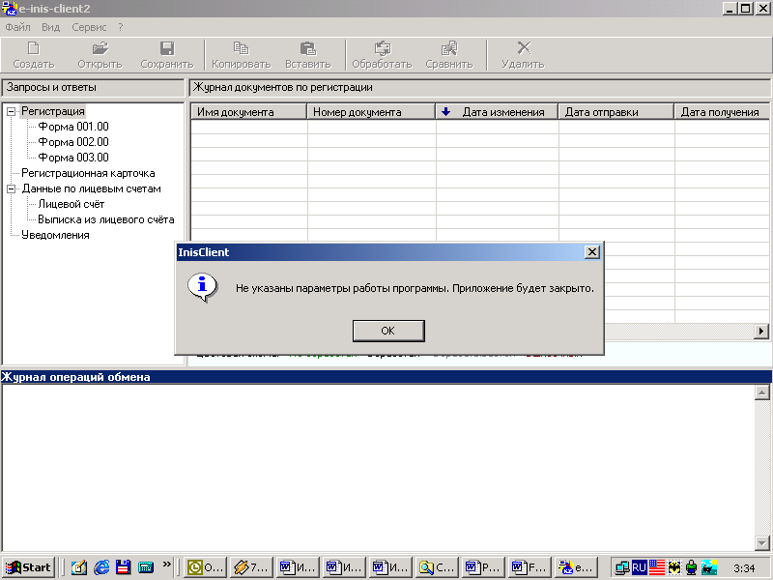
Task: Click the Журнал операций обмена panel header
Action: point(386,377)
